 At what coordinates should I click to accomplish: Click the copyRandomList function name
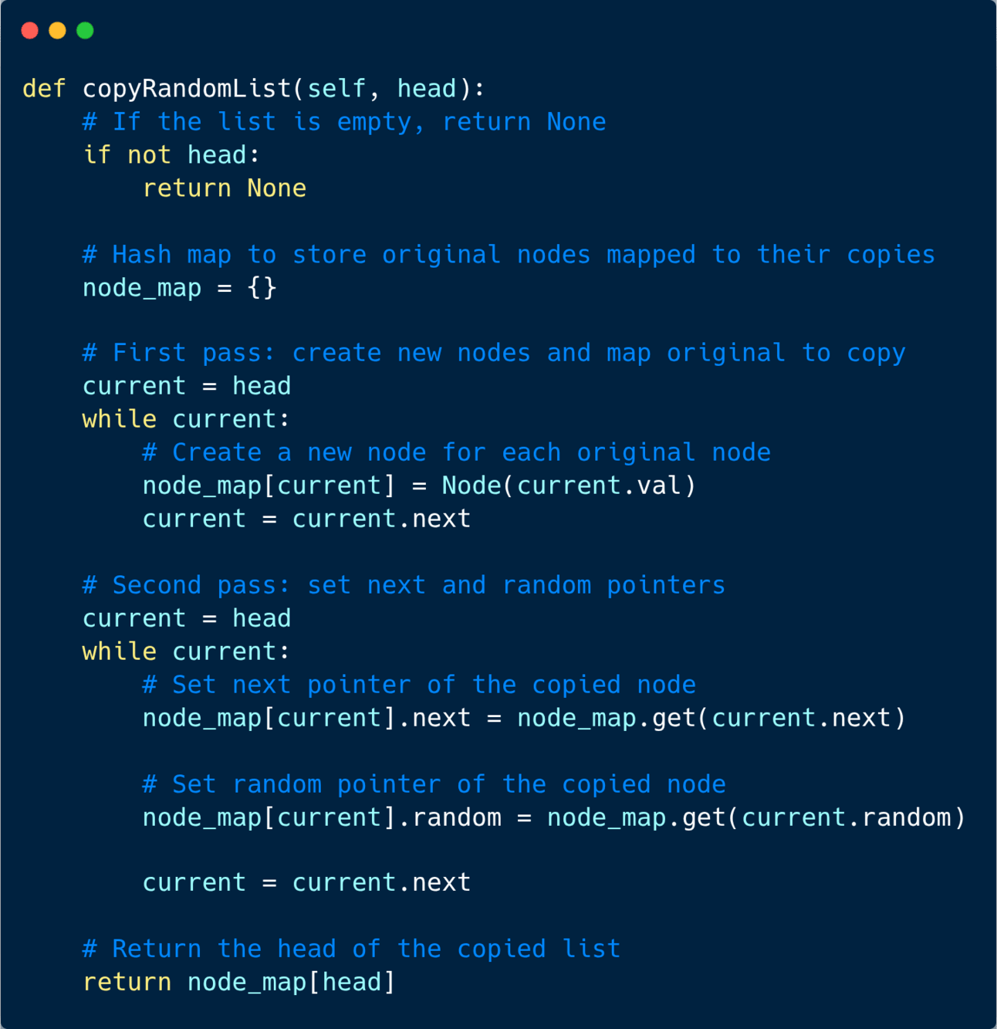(x=187, y=89)
